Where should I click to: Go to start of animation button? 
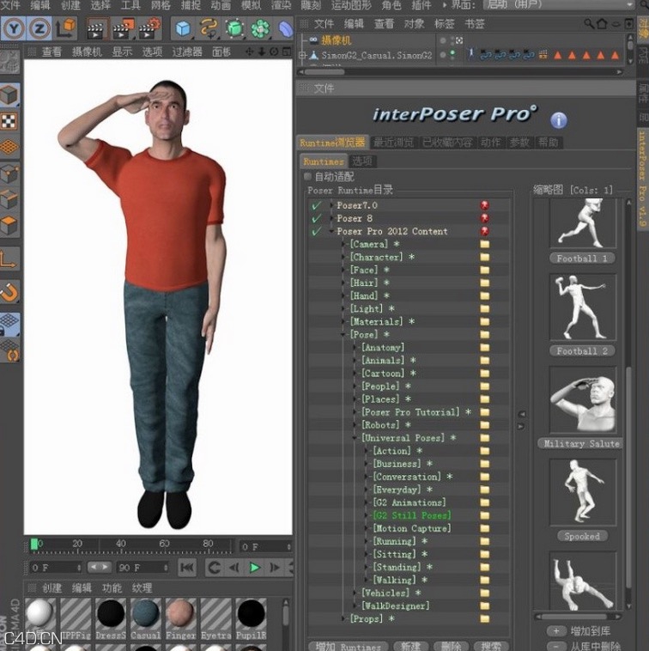(x=187, y=567)
